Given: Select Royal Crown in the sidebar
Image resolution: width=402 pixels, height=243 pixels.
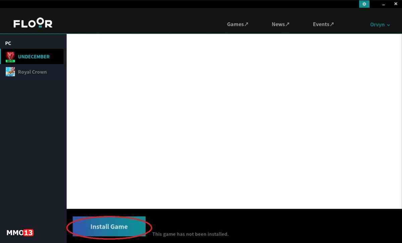Looking at the screenshot, I should (x=32, y=72).
